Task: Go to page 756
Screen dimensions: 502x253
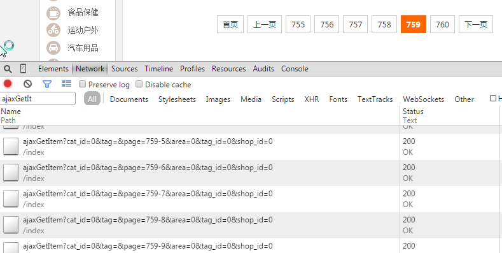Action: click(326, 24)
